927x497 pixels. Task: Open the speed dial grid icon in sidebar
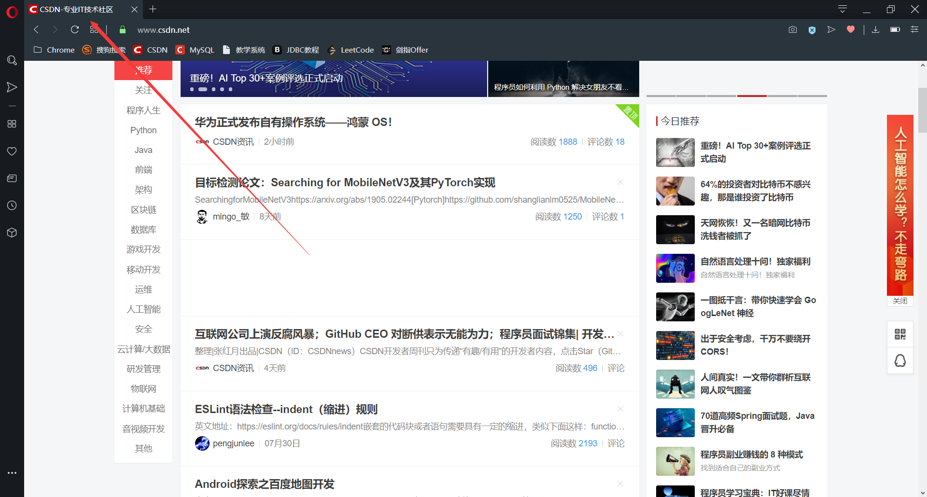click(x=12, y=124)
